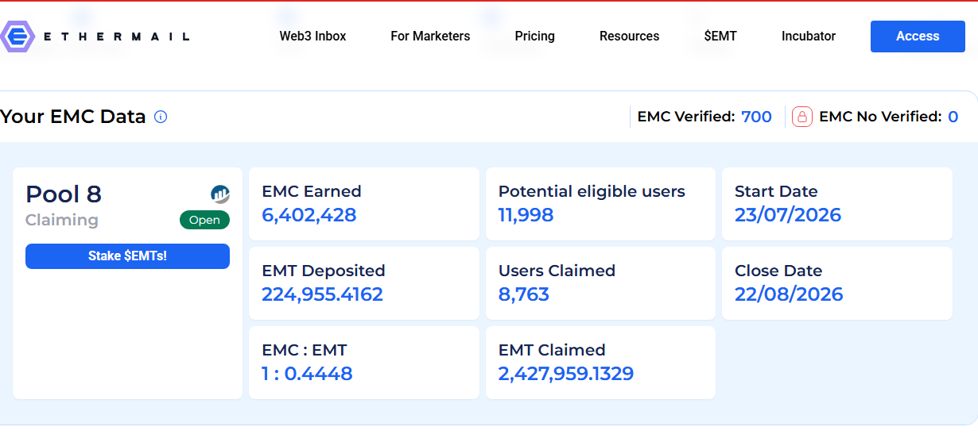Click the EMC Verified: label

[686, 117]
